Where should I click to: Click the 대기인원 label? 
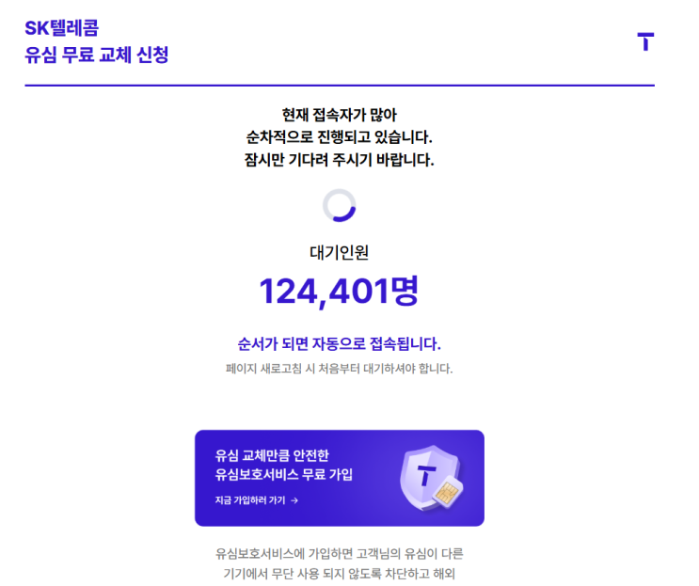tap(340, 252)
